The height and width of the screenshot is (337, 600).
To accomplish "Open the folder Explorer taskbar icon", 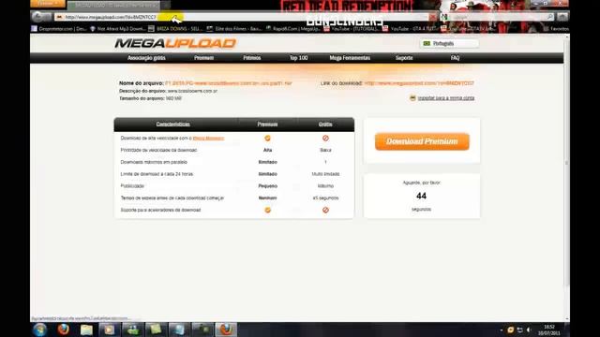I will click(x=86, y=330).
